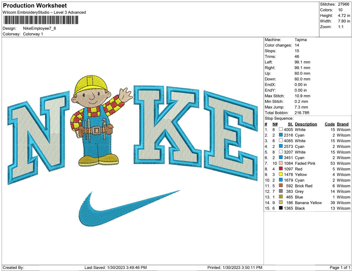Select the 1679 Cyan row description
This screenshot has width=353, height=271.
click(300, 180)
